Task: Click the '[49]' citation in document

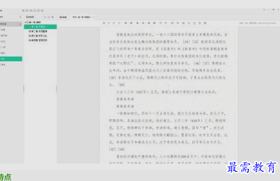Action: tap(121, 85)
